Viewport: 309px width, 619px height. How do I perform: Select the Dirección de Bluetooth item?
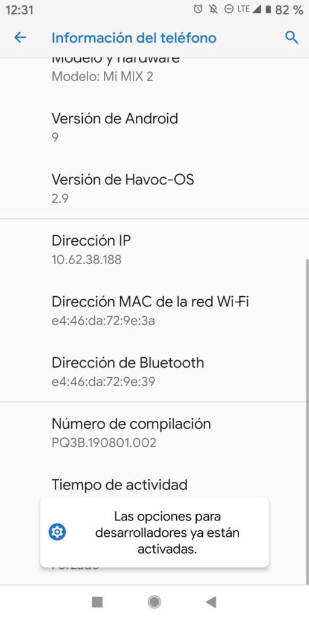coord(154,372)
